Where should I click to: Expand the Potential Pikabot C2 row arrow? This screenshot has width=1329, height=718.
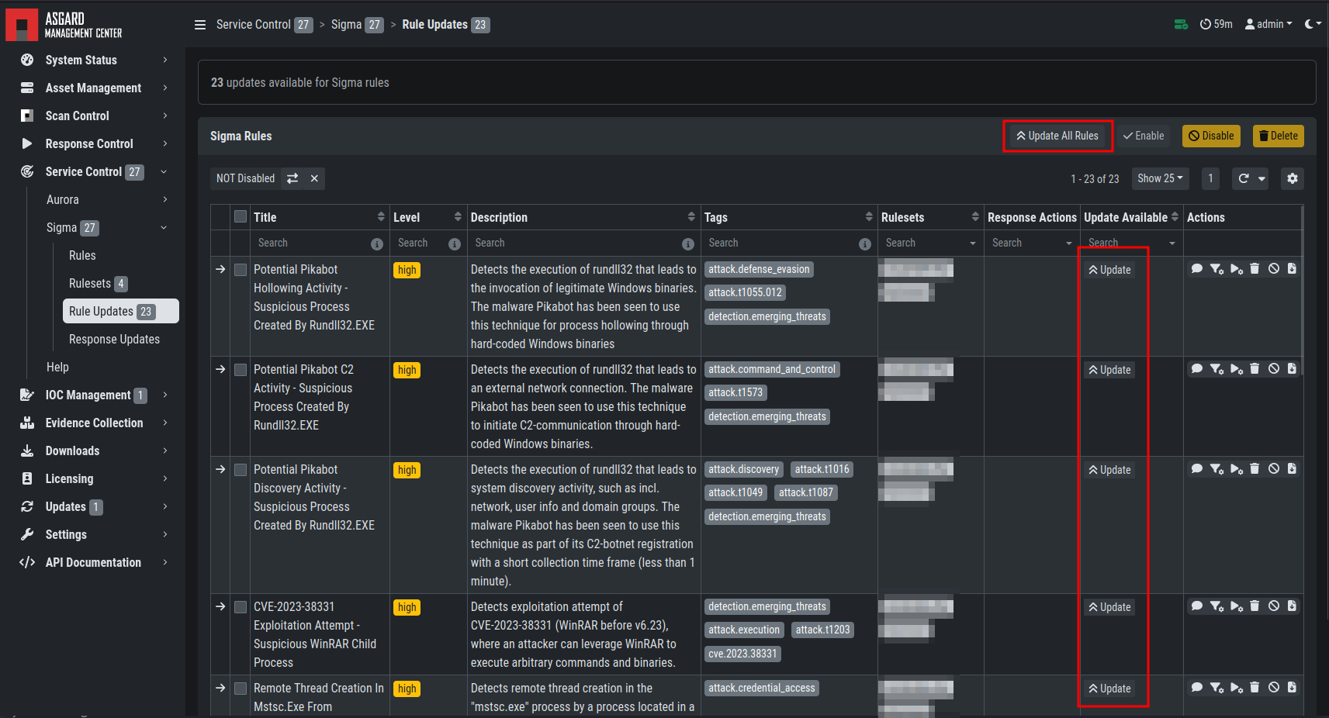point(220,369)
